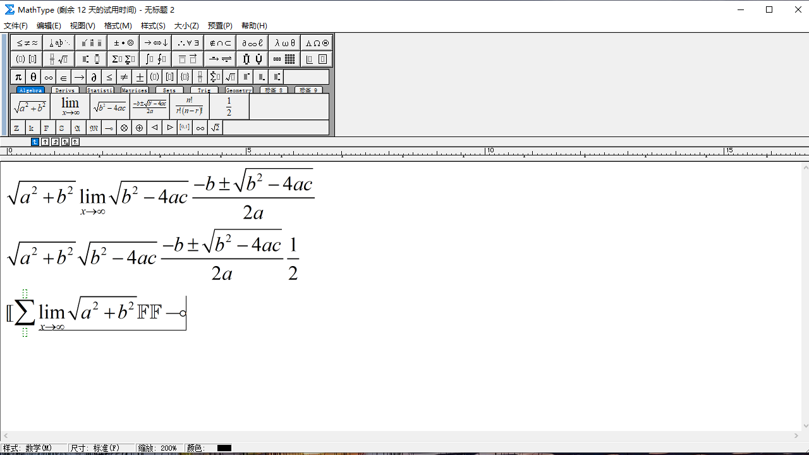The width and height of the screenshot is (809, 455).
Task: Open the set theory symbols palette (∉ ∩ ⊂)
Action: point(220,43)
